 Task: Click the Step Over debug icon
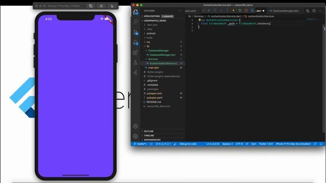coord(215,11)
